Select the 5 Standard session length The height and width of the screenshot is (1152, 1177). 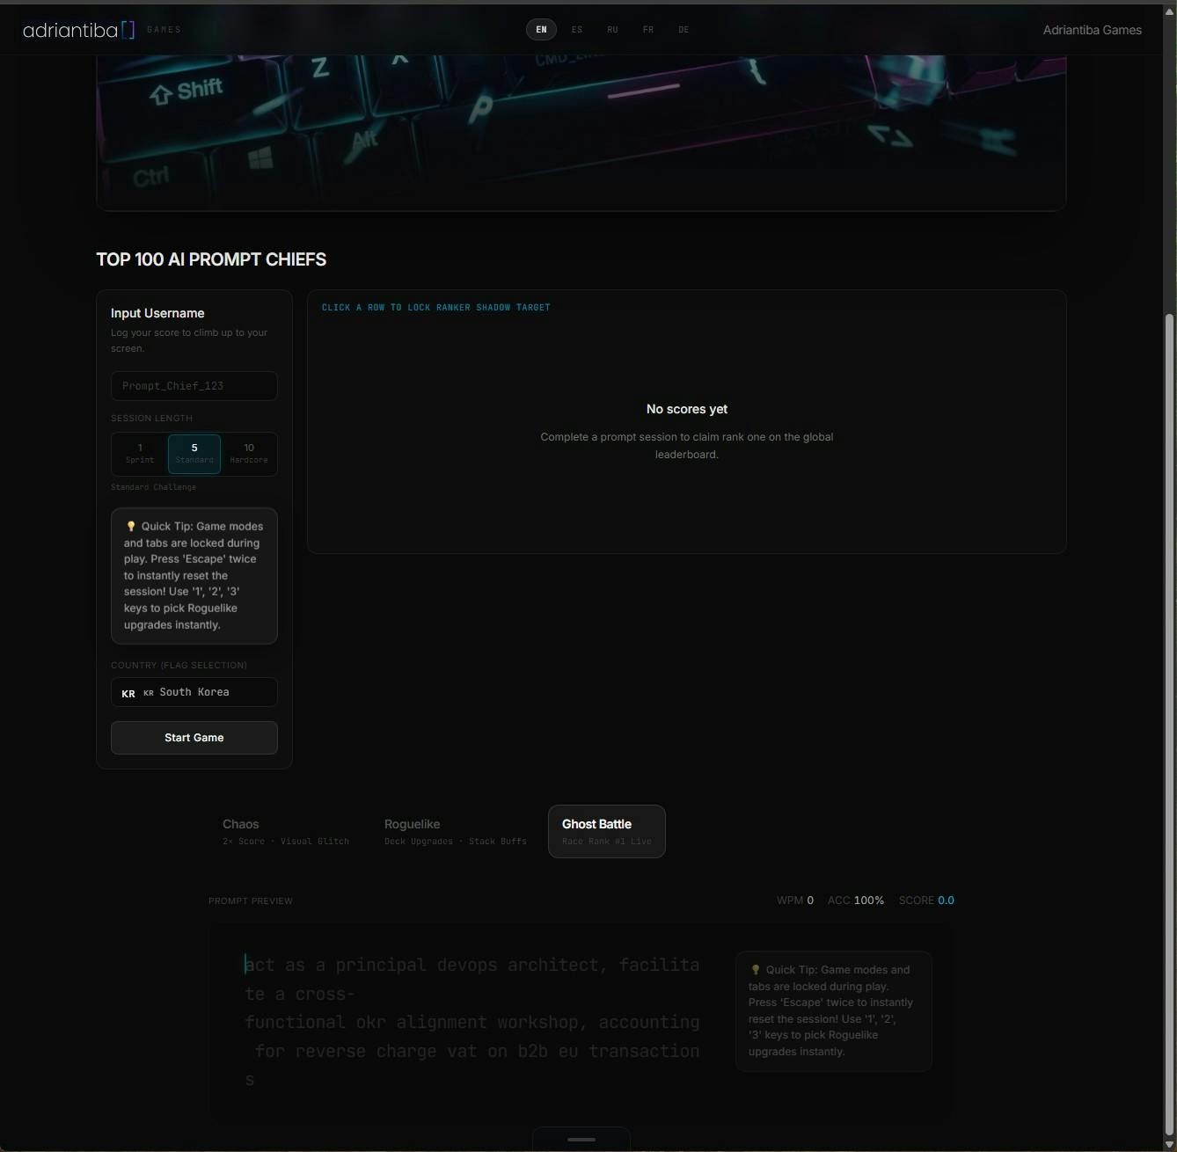194,454
